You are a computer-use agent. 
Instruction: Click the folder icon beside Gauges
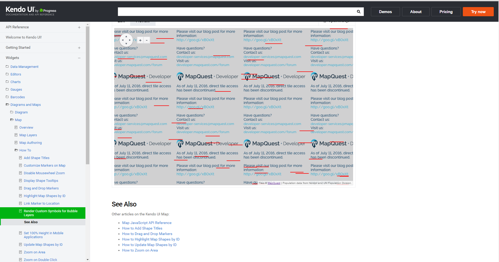[x=7, y=89]
